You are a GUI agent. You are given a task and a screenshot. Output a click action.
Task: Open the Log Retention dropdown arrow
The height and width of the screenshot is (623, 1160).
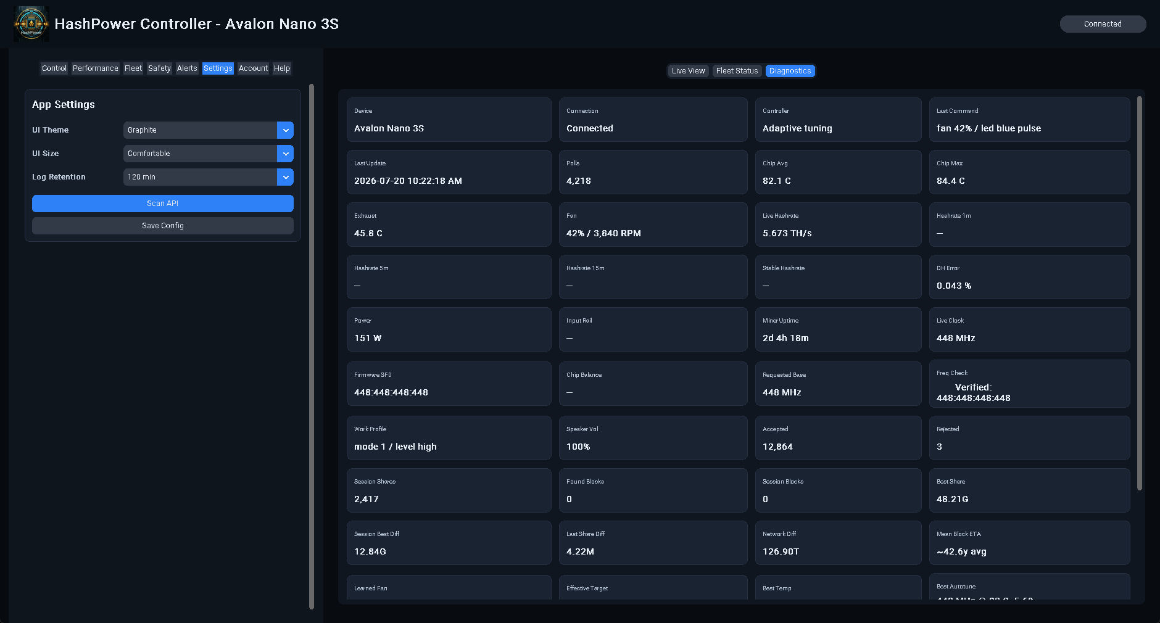coord(285,177)
